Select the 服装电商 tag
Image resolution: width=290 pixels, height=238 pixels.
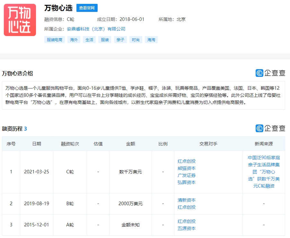click(55, 40)
